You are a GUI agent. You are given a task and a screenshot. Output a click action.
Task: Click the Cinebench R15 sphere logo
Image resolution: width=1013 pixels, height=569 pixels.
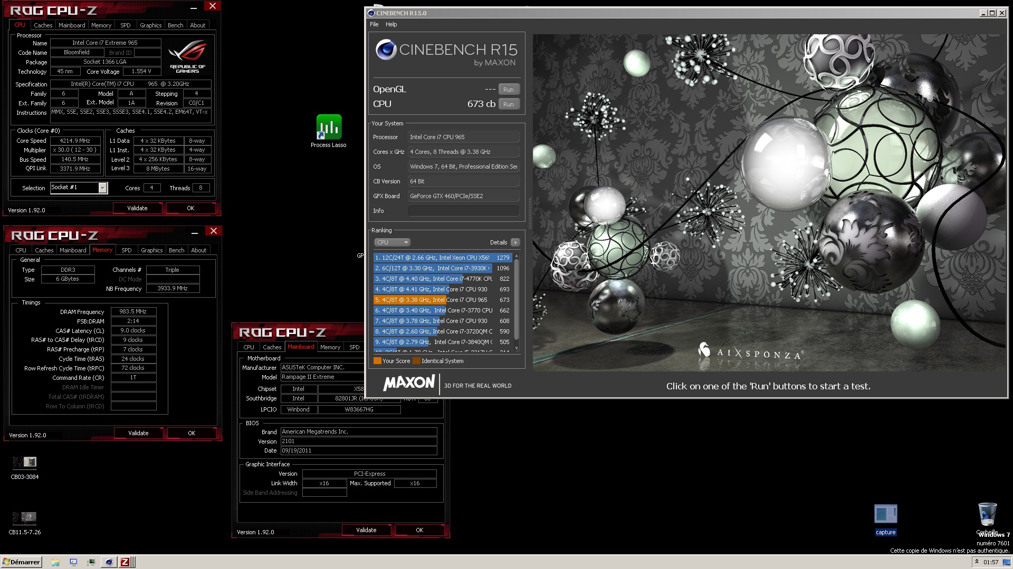(386, 50)
